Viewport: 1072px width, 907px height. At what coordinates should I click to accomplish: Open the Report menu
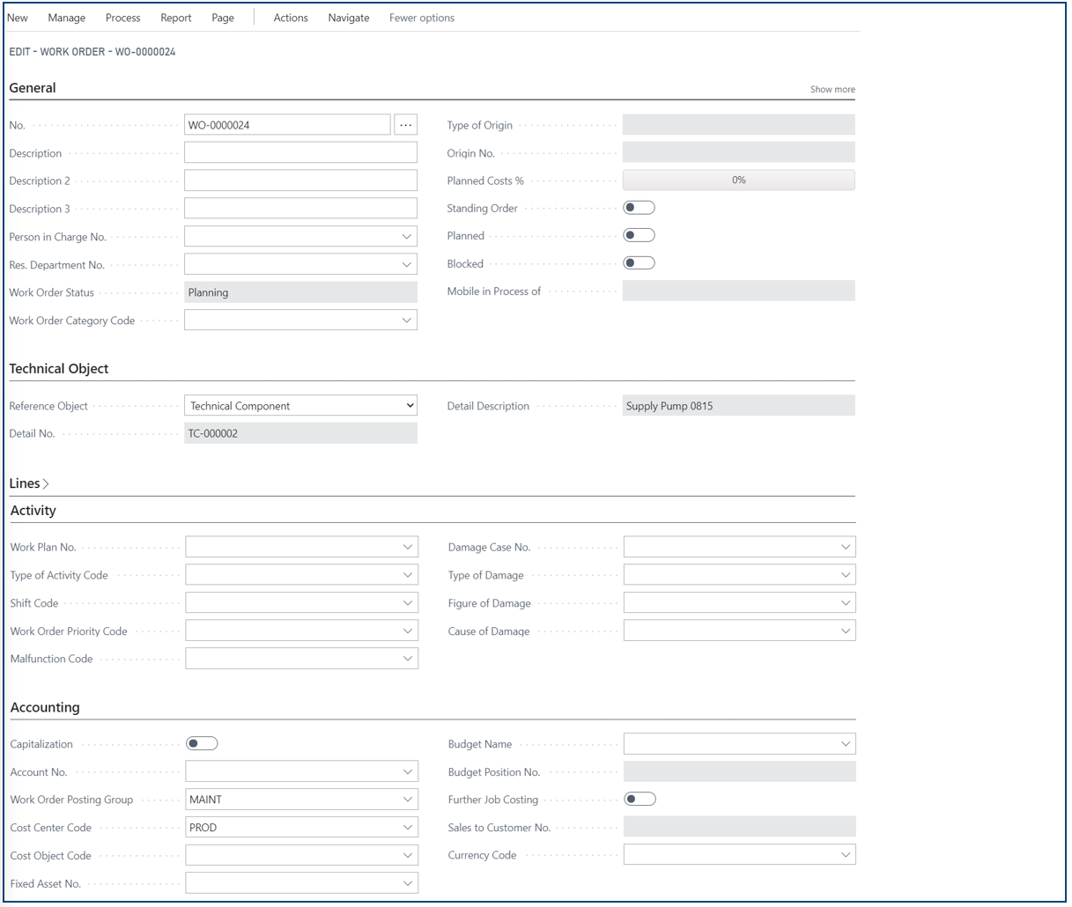click(176, 18)
